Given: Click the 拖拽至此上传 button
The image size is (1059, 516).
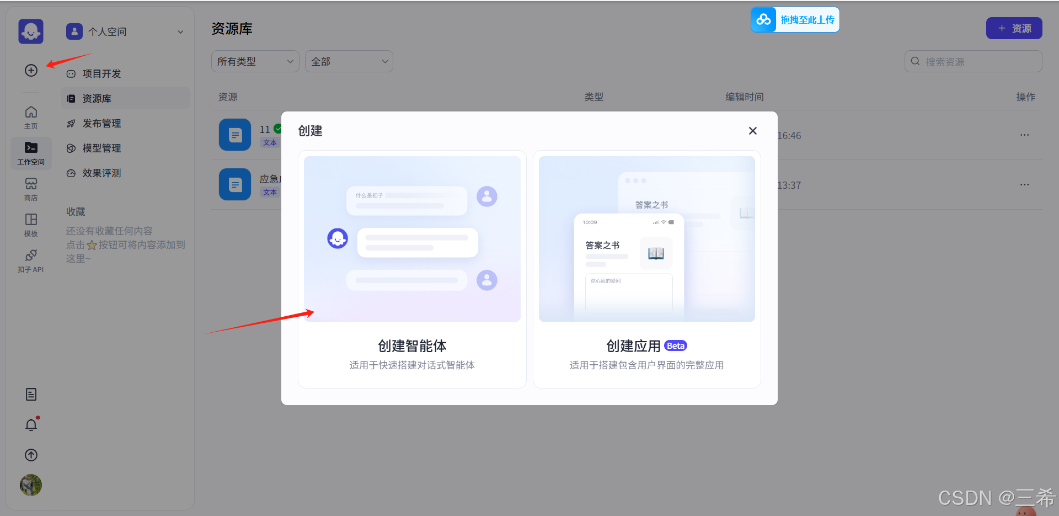Looking at the screenshot, I should 795,20.
